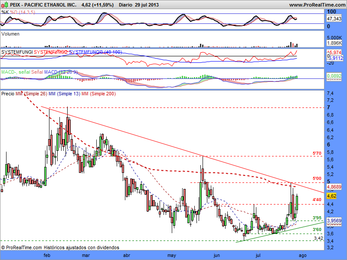347x260 pixels.
Task: Click the 'MM (Simple 26)' moving average label
Action: click(31, 94)
